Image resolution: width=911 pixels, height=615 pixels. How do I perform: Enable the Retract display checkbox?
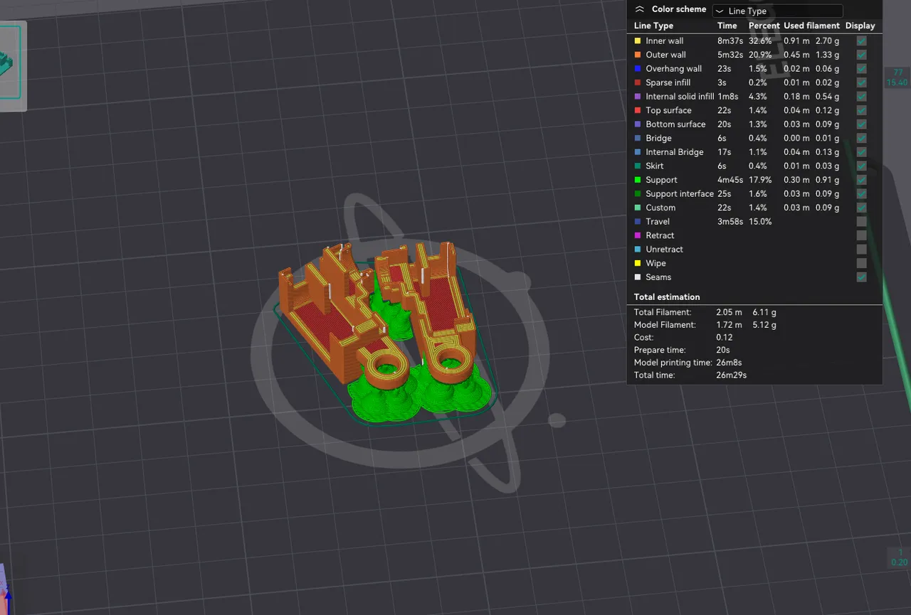coord(862,235)
